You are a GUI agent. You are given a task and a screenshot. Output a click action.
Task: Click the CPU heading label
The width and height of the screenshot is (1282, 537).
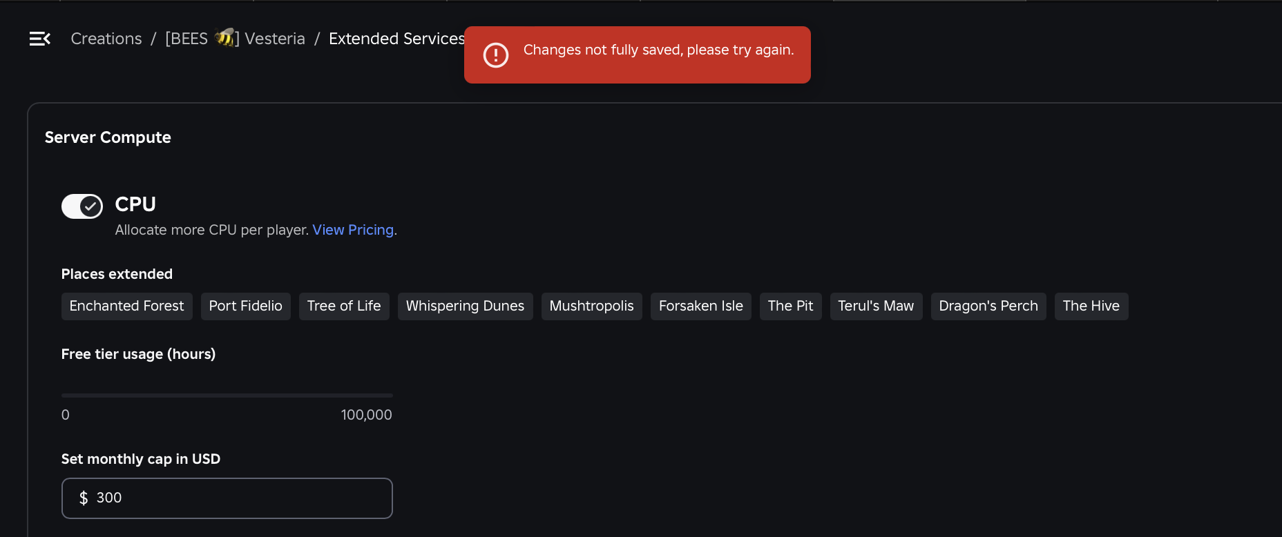(135, 204)
